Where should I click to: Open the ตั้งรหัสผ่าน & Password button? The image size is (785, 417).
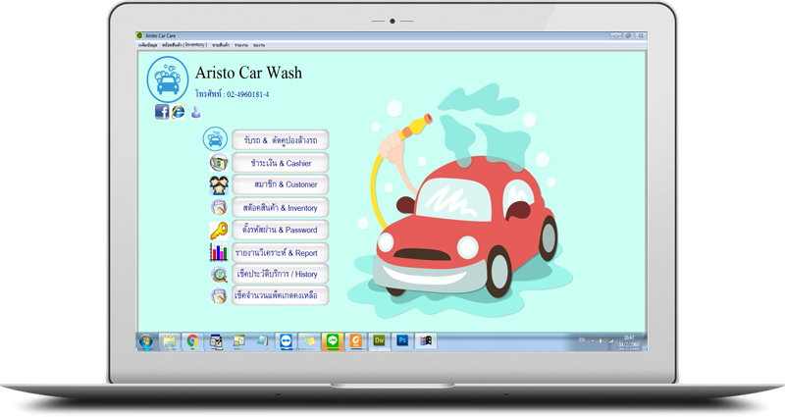281,230
